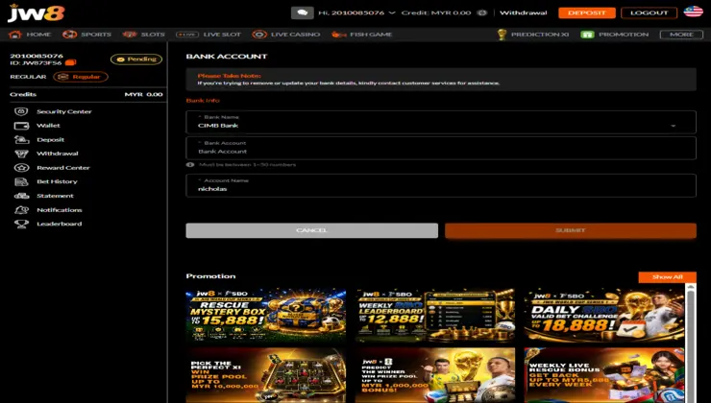The image size is (711, 403).
Task: Click Show All promotions button
Action: point(667,277)
